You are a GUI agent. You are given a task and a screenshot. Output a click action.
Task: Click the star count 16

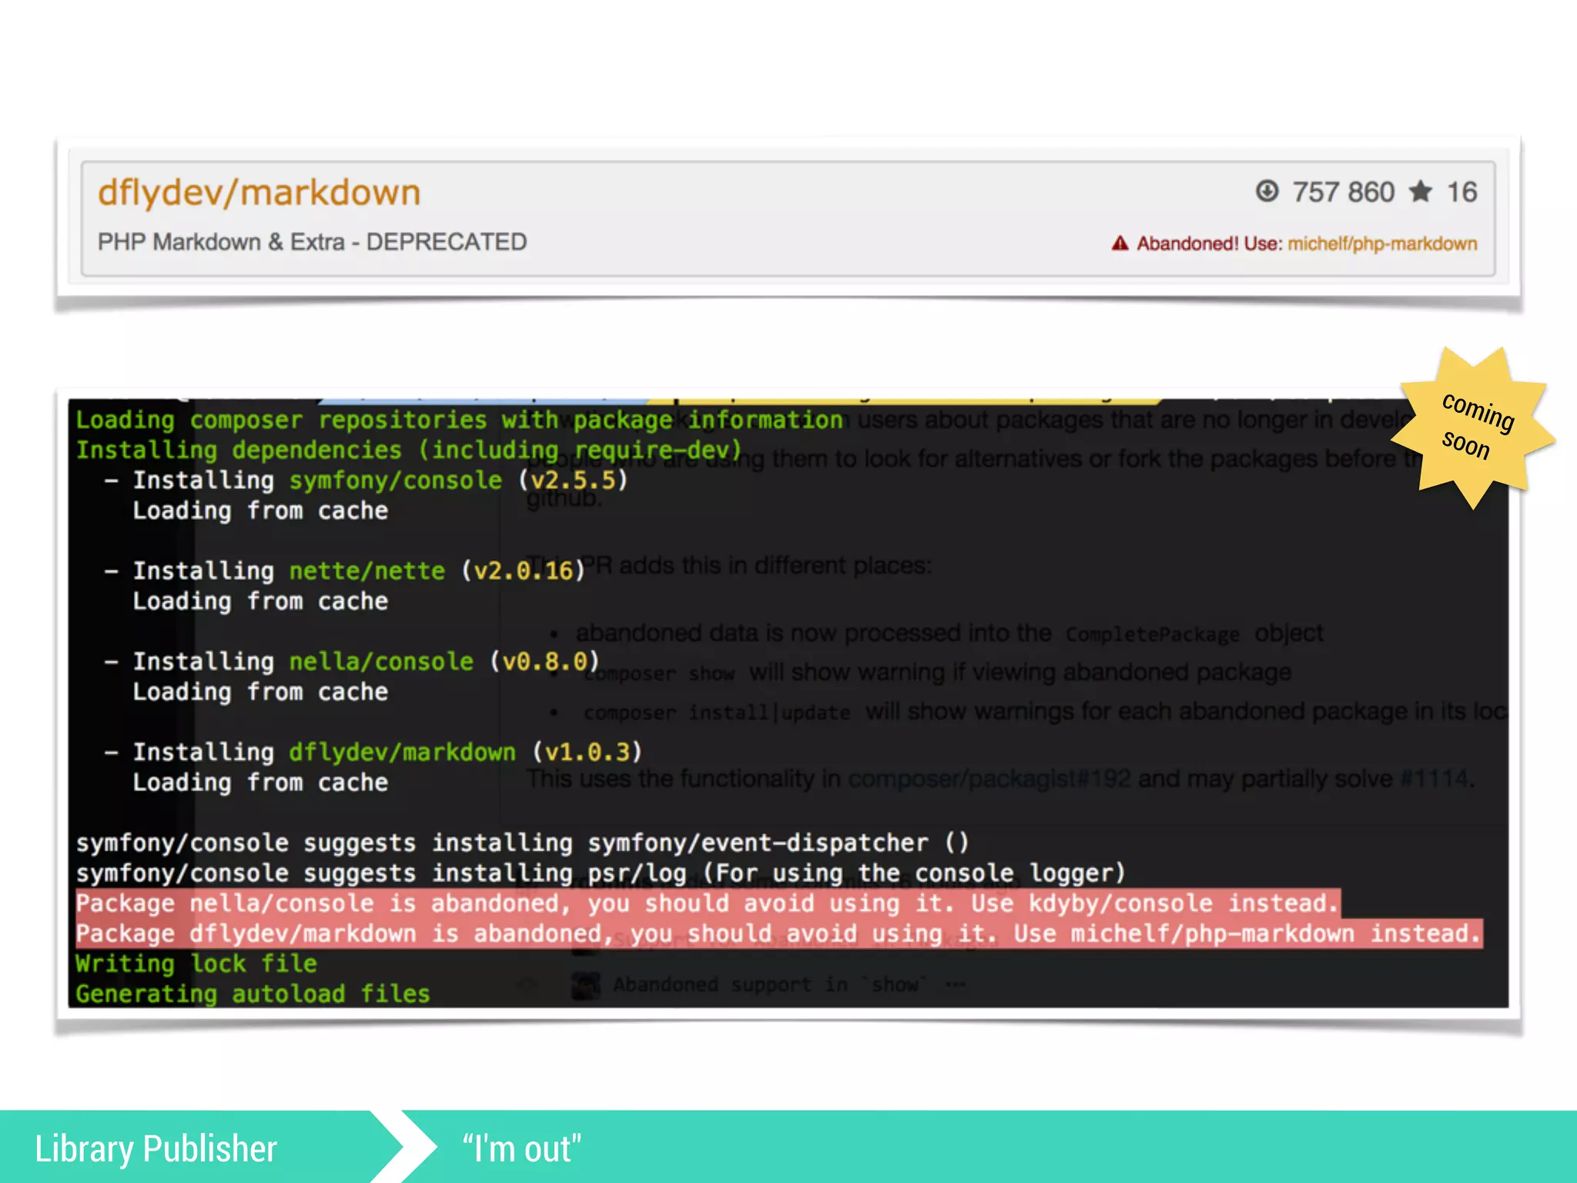tap(1461, 192)
